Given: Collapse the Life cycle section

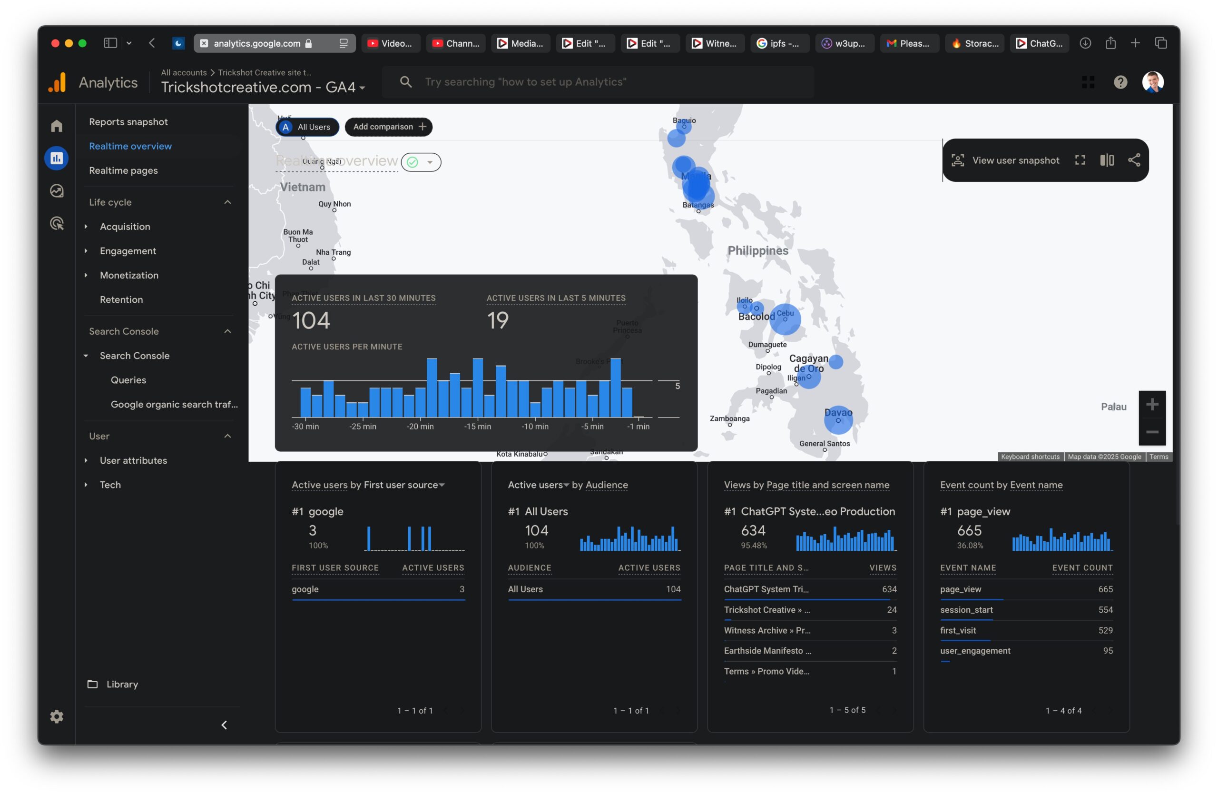Looking at the screenshot, I should 228,202.
